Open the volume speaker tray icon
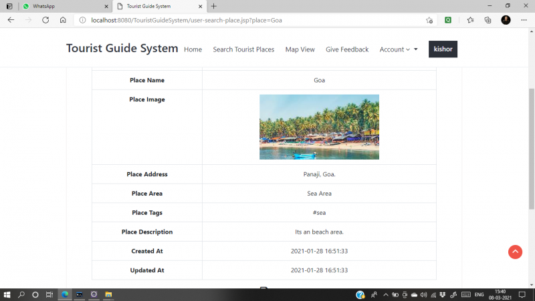This screenshot has width=535, height=301. (424, 294)
